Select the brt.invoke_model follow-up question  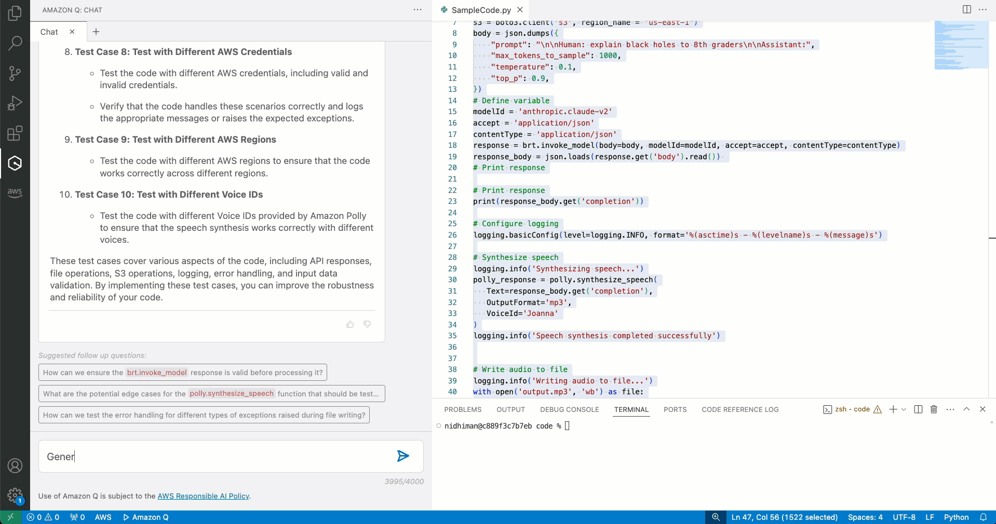point(182,373)
